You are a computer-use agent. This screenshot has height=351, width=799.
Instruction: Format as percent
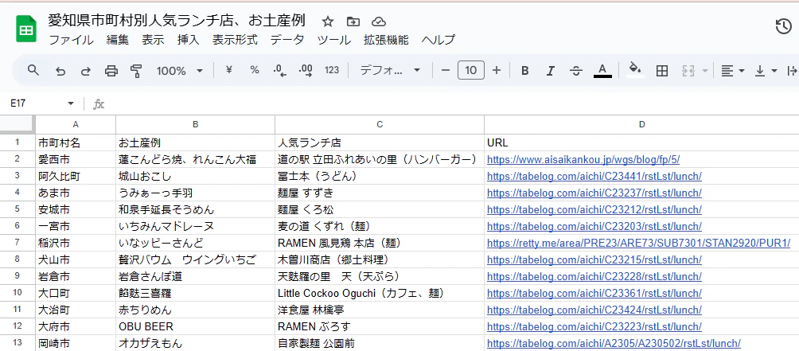click(x=255, y=70)
